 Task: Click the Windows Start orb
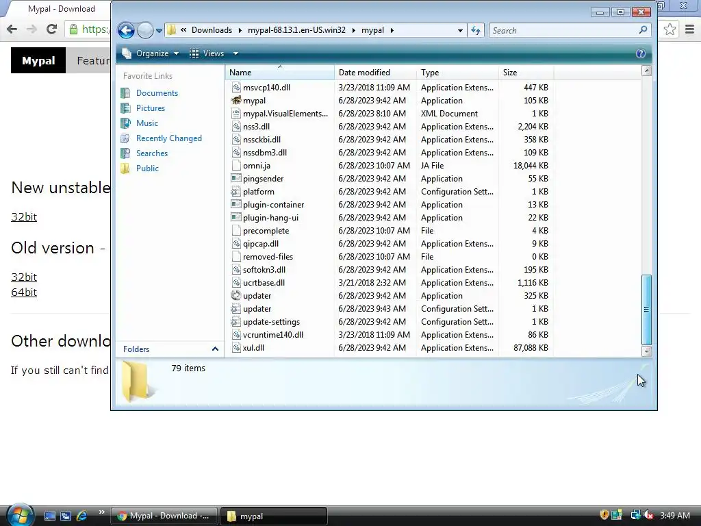pos(20,515)
